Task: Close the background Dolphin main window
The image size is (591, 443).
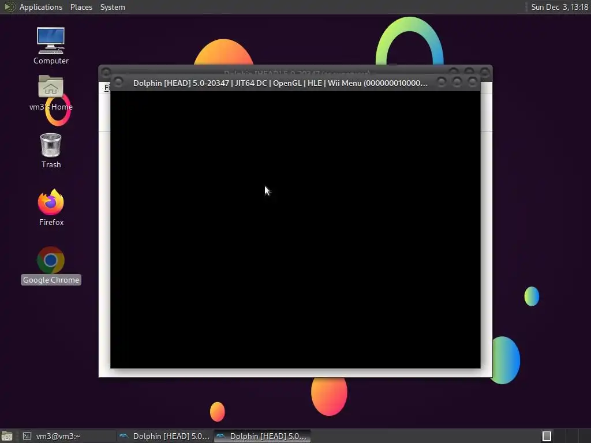Action: click(x=485, y=71)
